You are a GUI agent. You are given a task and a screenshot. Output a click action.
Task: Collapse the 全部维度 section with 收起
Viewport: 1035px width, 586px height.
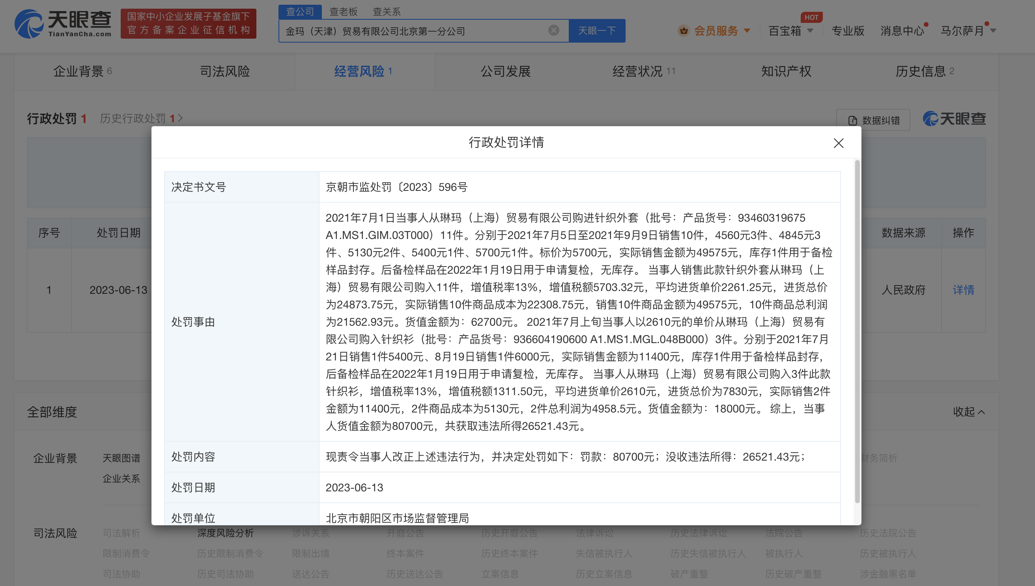(969, 412)
